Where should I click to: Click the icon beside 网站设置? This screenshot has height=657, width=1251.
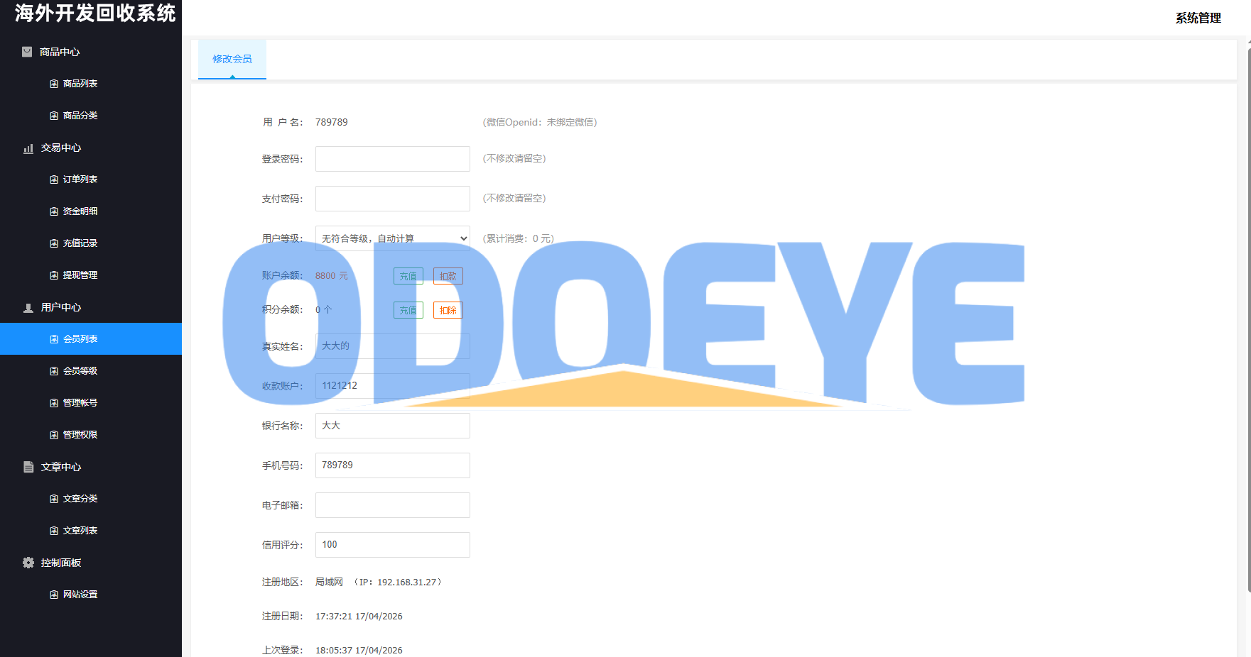(x=54, y=595)
